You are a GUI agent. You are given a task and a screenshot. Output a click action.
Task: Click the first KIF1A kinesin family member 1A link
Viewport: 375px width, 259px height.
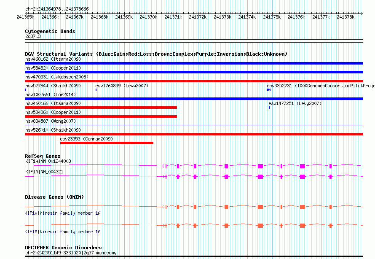[x=62, y=213]
